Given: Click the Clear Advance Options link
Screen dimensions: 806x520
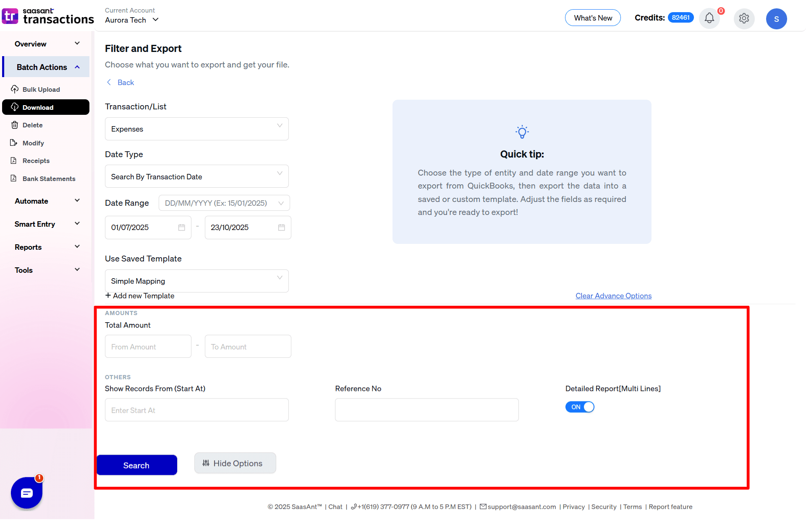Looking at the screenshot, I should 613,295.
